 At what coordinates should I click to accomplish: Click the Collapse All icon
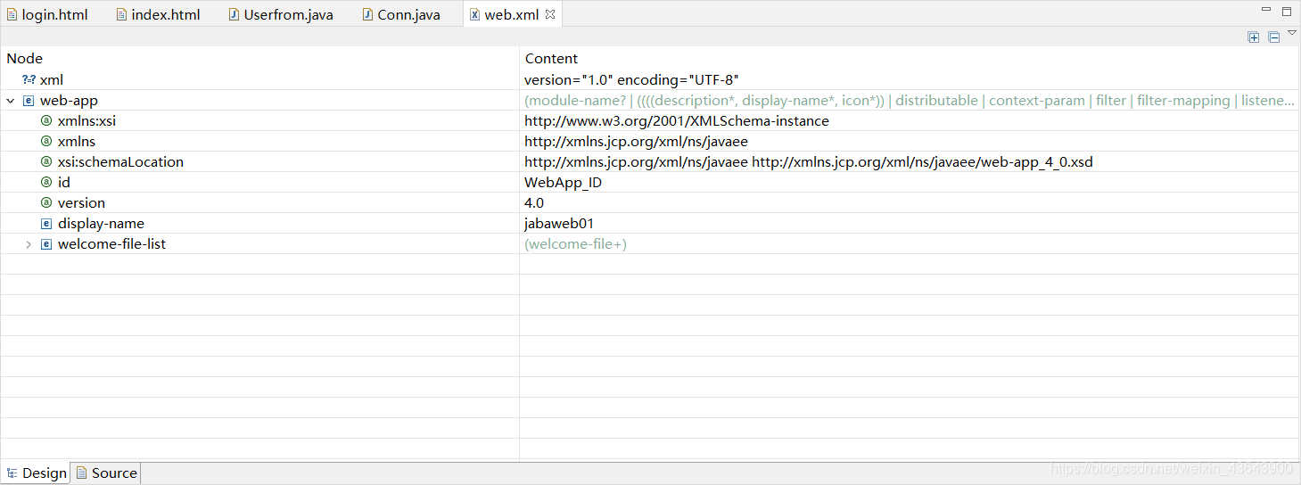1274,37
